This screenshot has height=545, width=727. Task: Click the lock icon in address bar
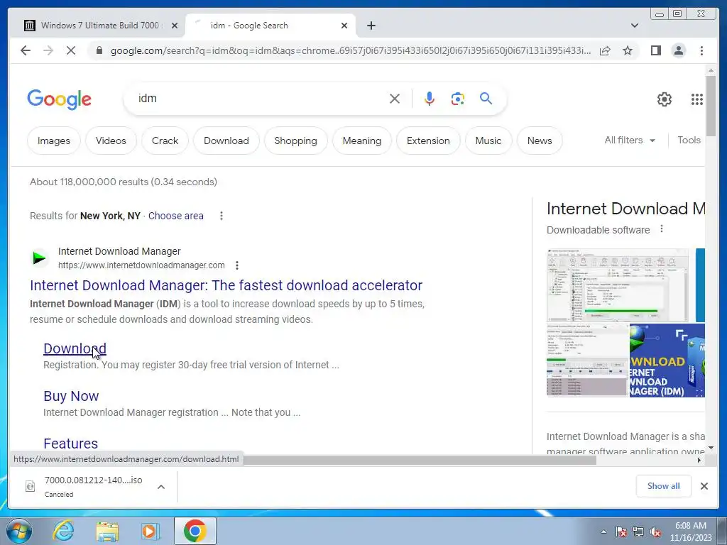pyautogui.click(x=99, y=50)
